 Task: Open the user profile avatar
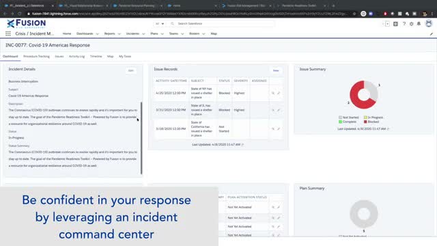point(429,24)
